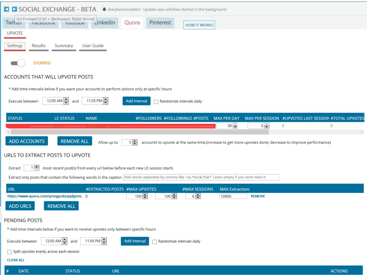The image size is (367, 275).
Task: Click the Go Forward arrow icon
Action: point(15,9)
